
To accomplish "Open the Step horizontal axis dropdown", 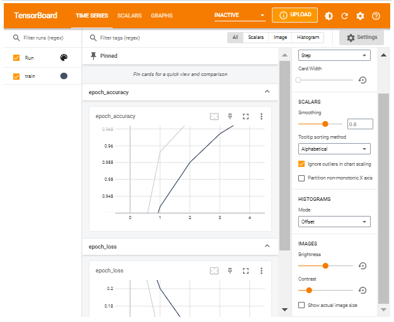I will coord(334,55).
